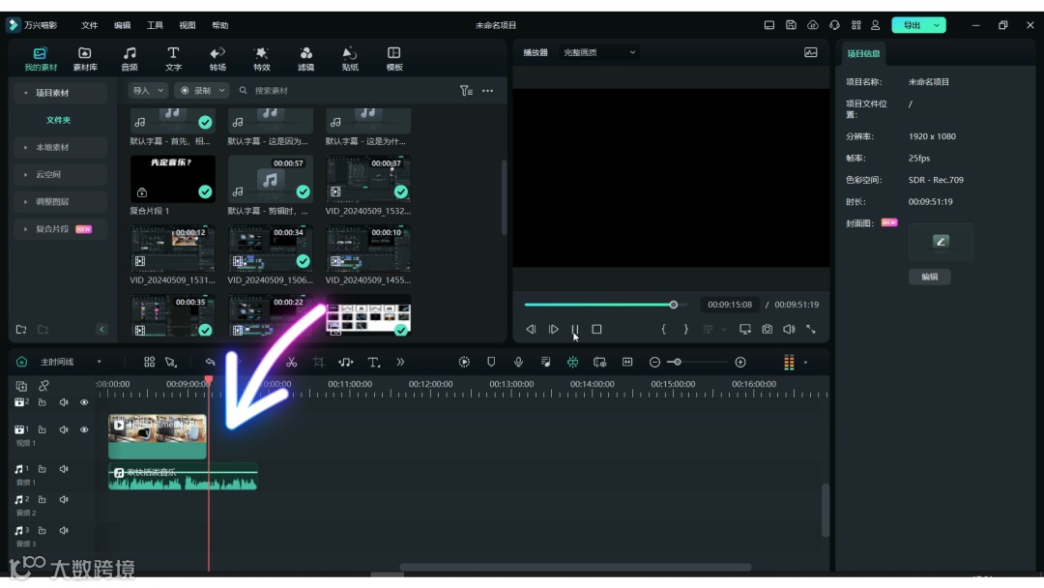1044x588 pixels.
Task: Enter fullscreen player view
Action: click(x=811, y=329)
